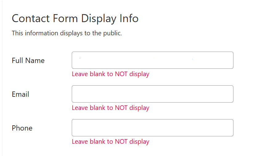The height and width of the screenshot is (156, 255).
Task: Click the word 'Display' in the page heading
Action: (98, 18)
